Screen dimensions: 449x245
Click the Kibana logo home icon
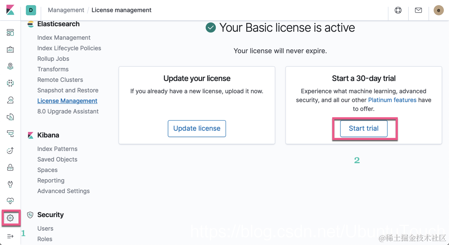click(x=10, y=10)
